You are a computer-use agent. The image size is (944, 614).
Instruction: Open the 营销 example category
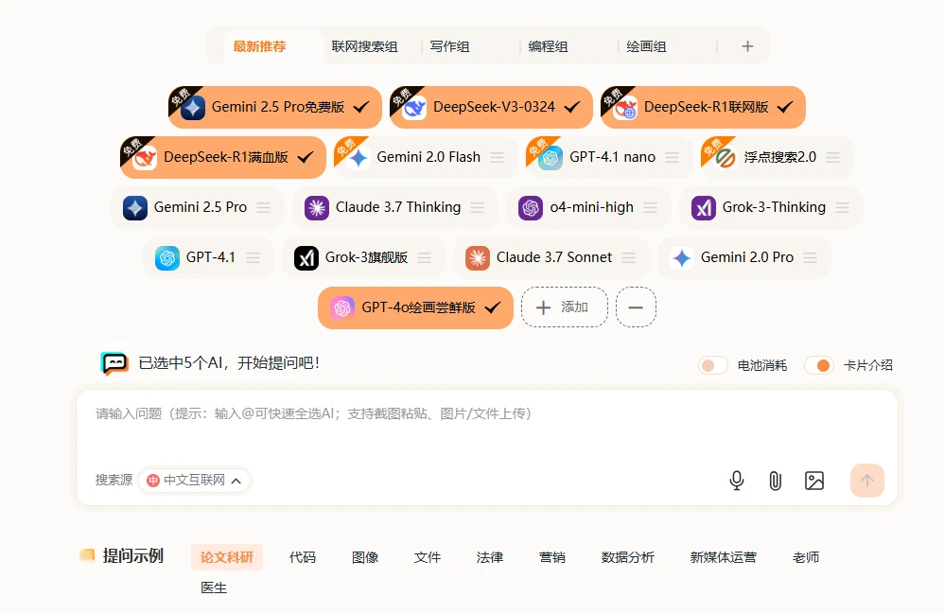point(552,557)
